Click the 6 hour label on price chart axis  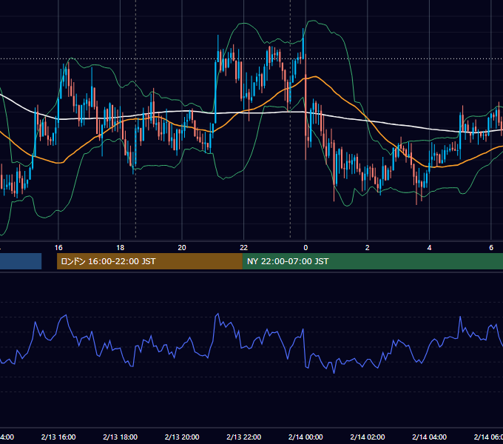[491, 248]
